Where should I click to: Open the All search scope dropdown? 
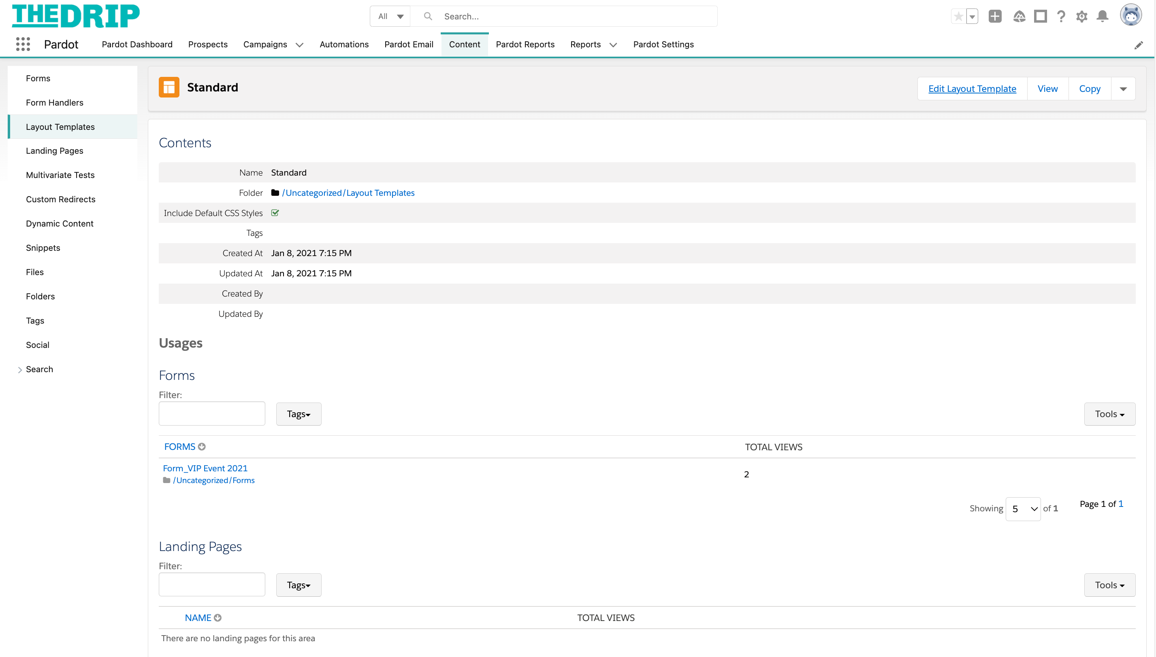coord(390,16)
